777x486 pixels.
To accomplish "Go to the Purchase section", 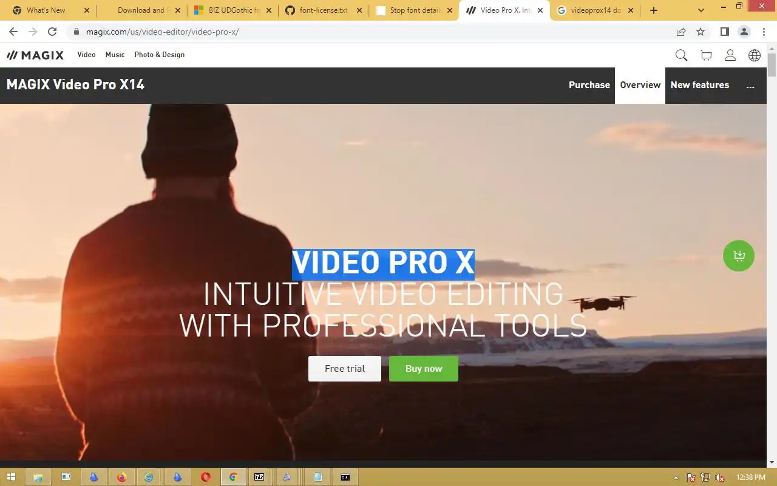I will pos(589,85).
